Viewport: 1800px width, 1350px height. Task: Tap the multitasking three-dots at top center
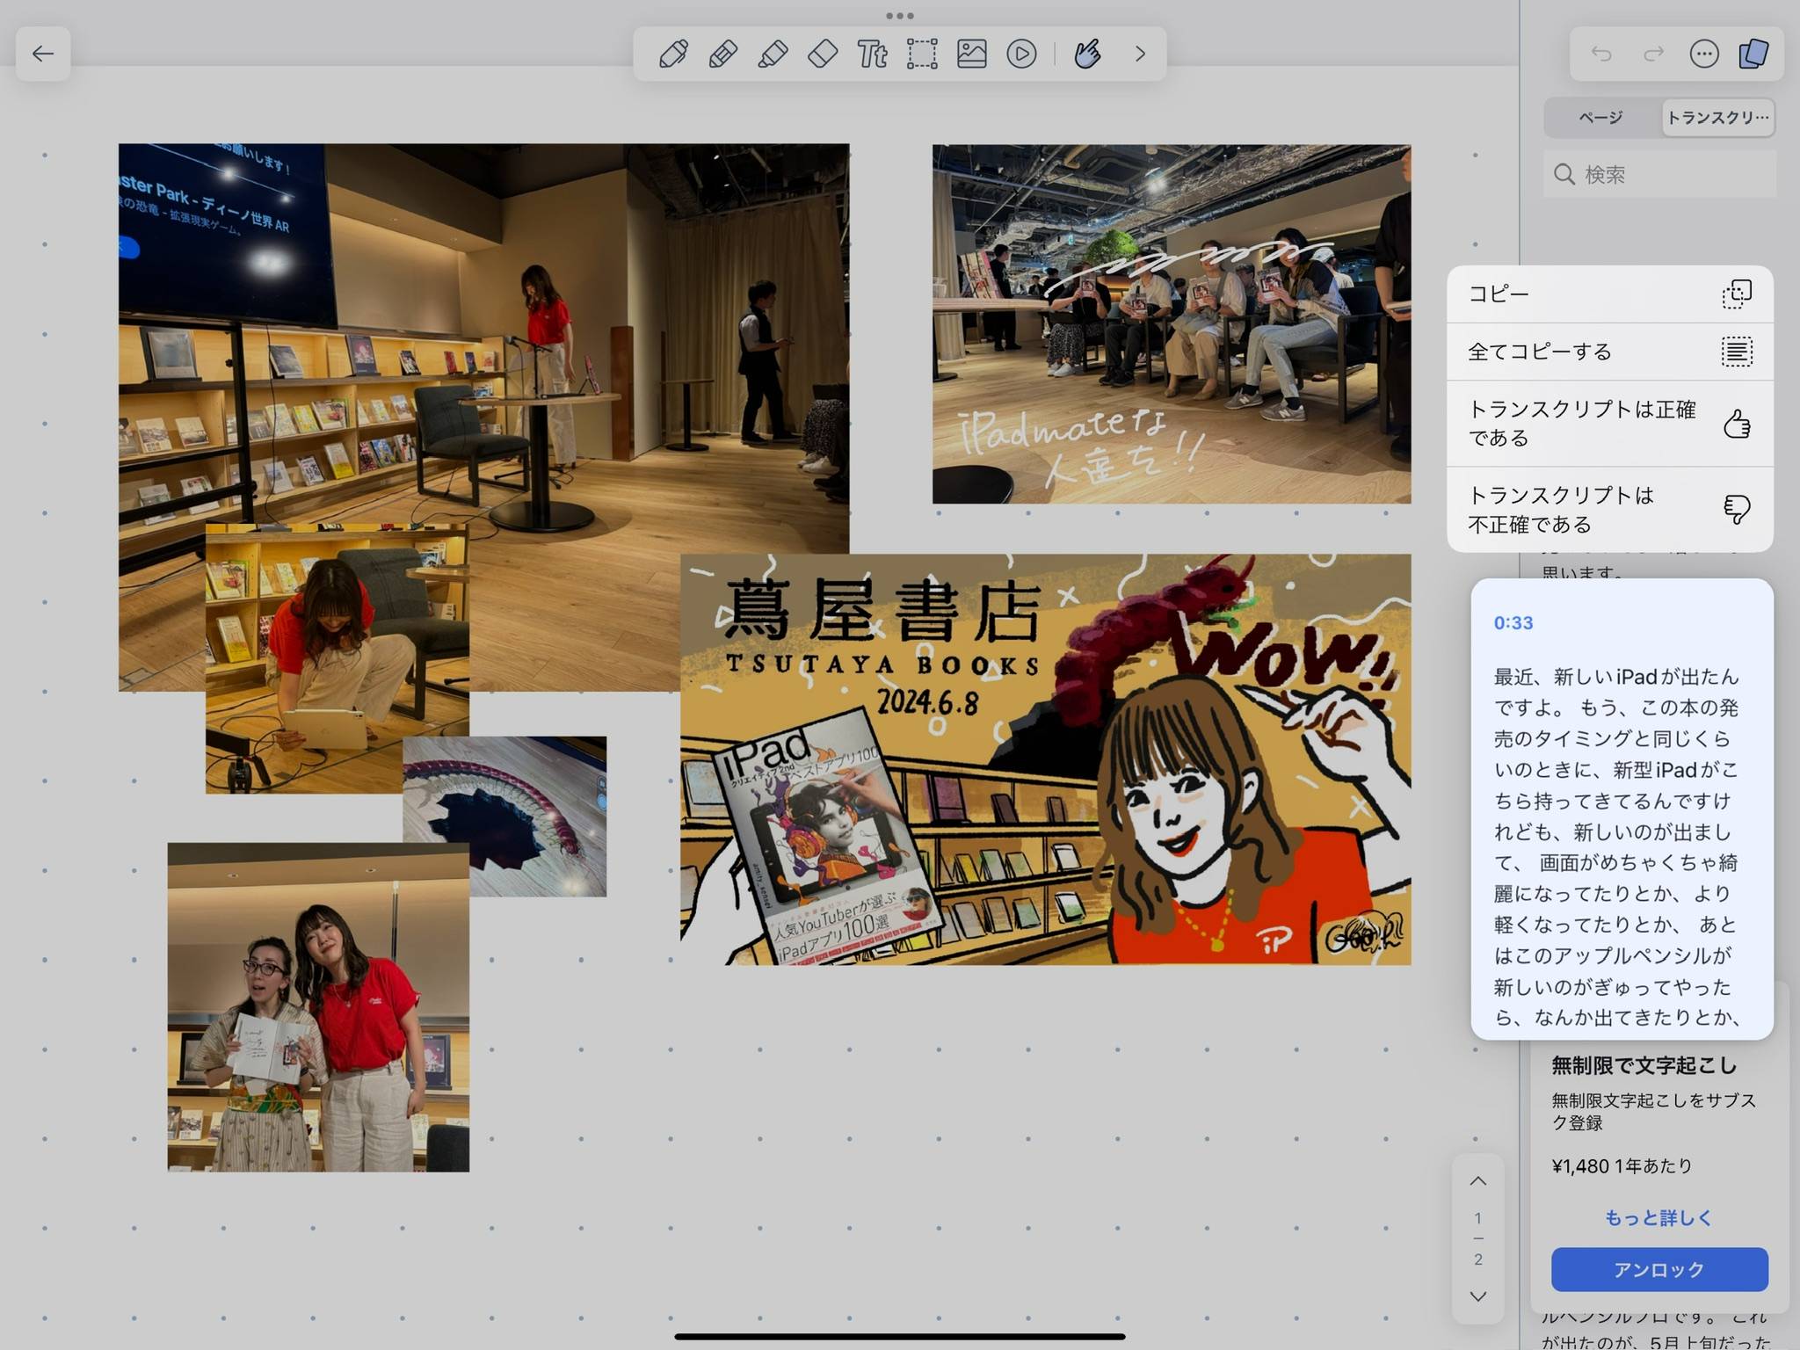click(900, 16)
